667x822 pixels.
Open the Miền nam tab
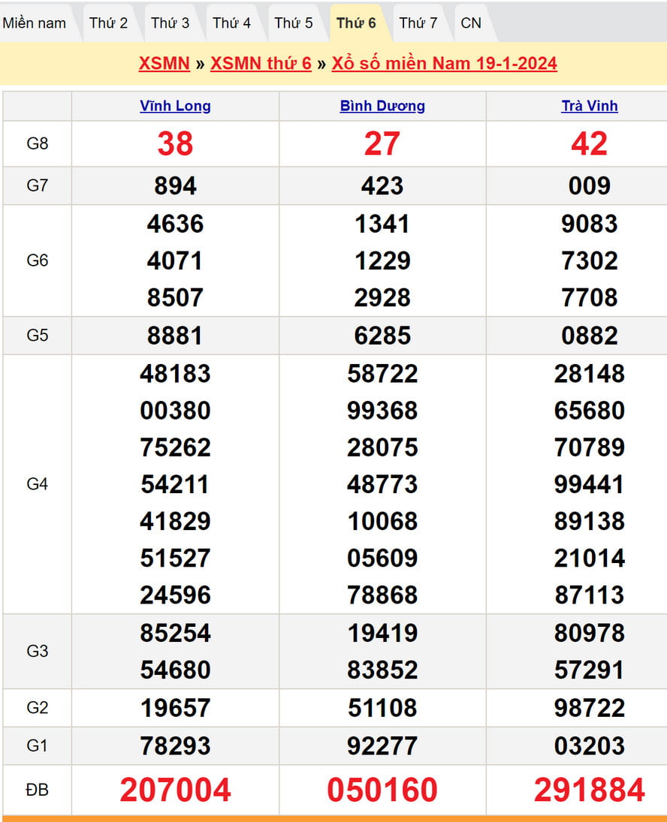coord(35,23)
